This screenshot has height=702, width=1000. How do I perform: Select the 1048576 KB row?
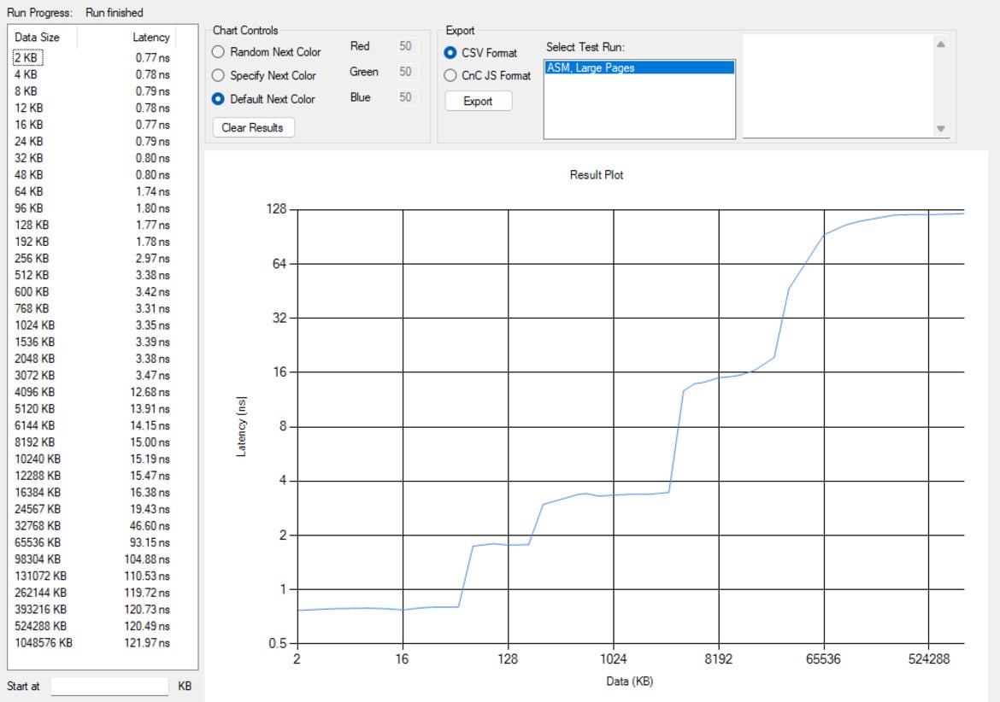pyautogui.click(x=92, y=643)
